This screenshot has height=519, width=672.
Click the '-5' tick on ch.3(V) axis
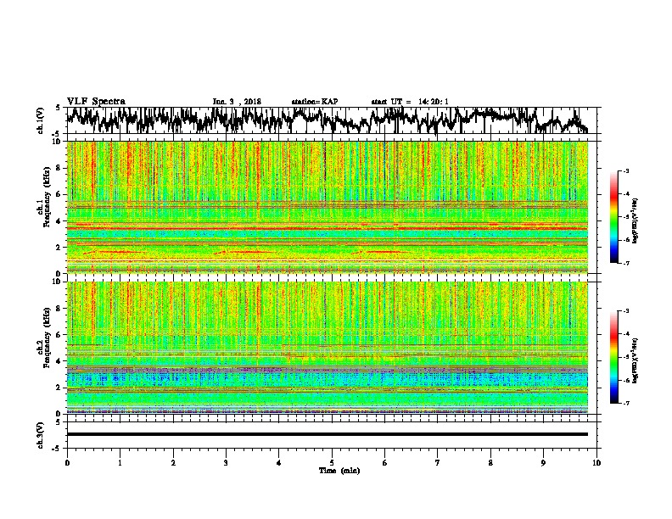(x=57, y=449)
